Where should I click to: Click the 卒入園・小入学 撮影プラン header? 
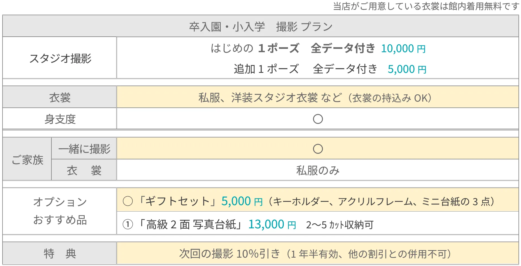261,26
